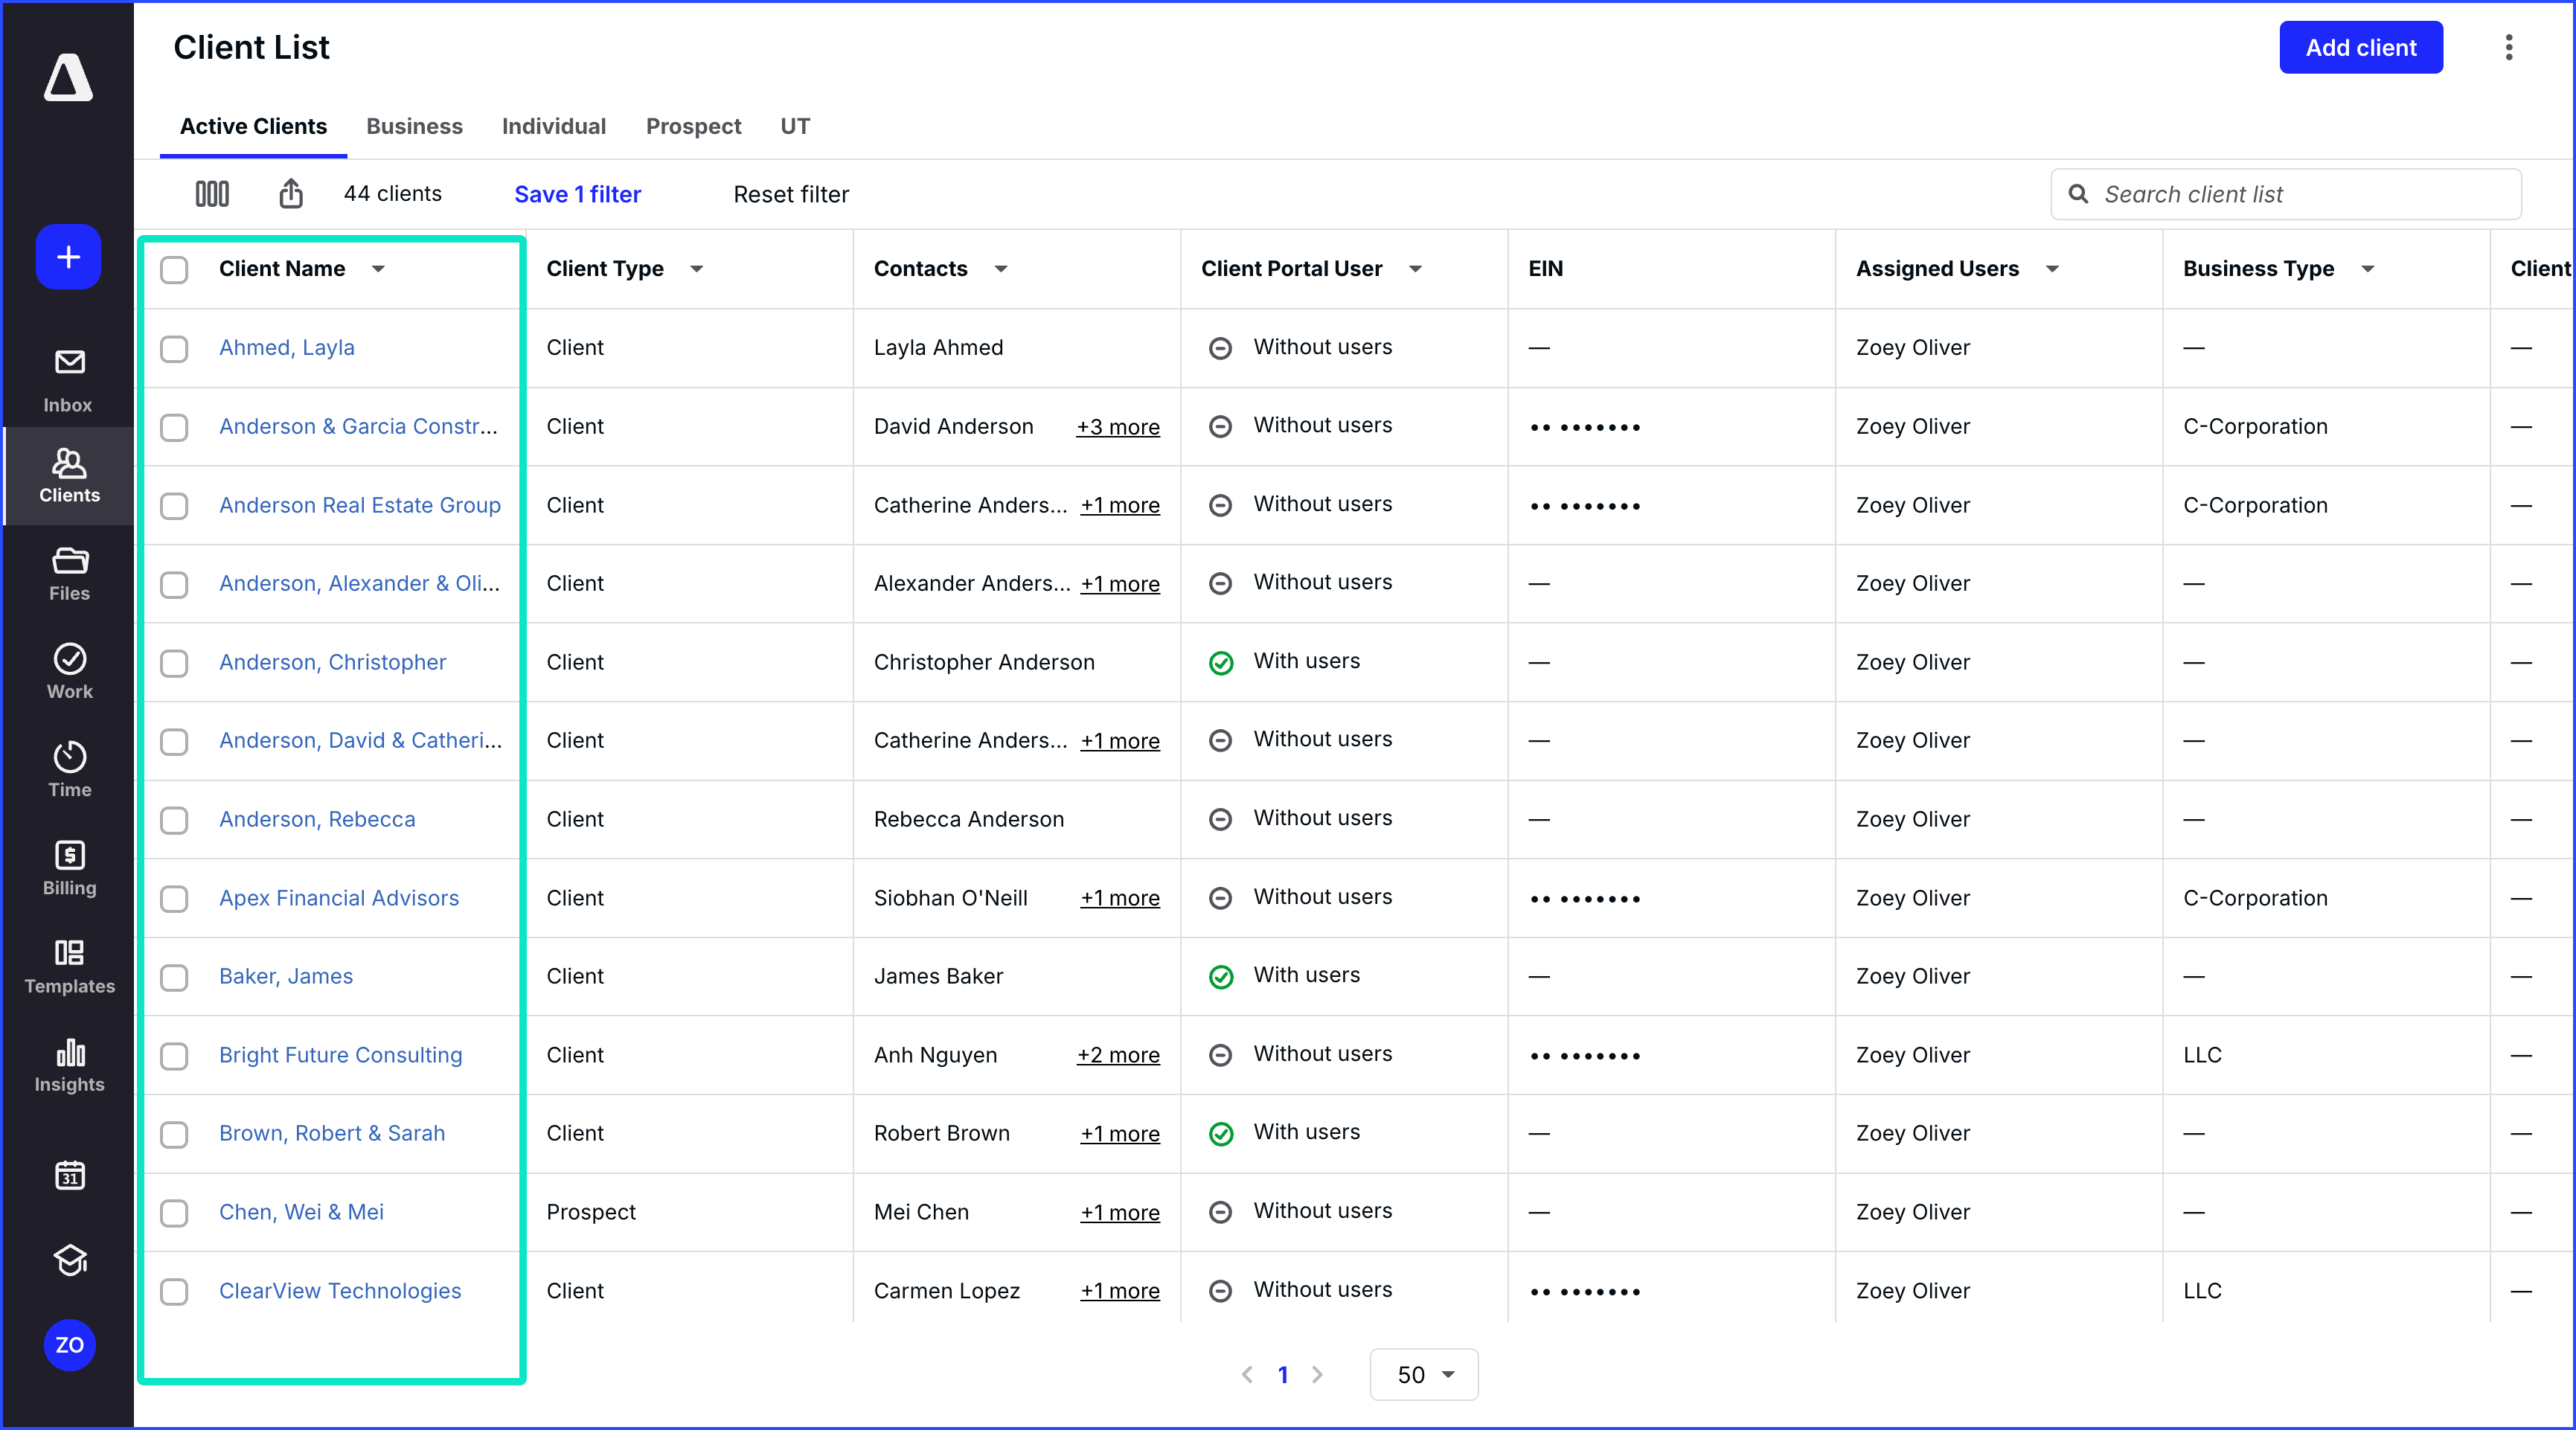Open the Anderson Real Estate Group client
Image resolution: width=2576 pixels, height=1430 pixels.
(360, 505)
